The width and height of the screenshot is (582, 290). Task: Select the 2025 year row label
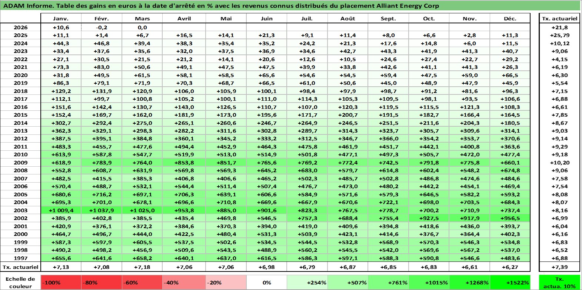(x=20, y=35)
